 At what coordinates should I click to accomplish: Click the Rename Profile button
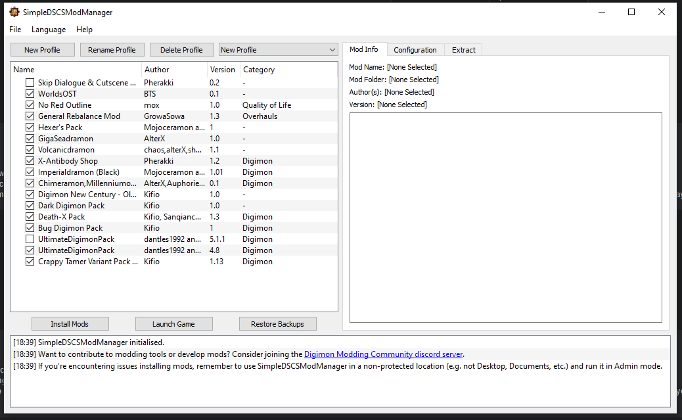(112, 49)
